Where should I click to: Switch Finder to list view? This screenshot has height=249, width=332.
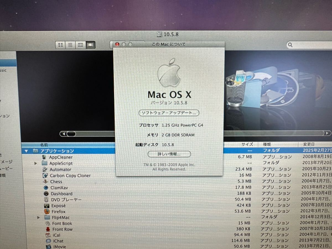[x=70, y=45]
